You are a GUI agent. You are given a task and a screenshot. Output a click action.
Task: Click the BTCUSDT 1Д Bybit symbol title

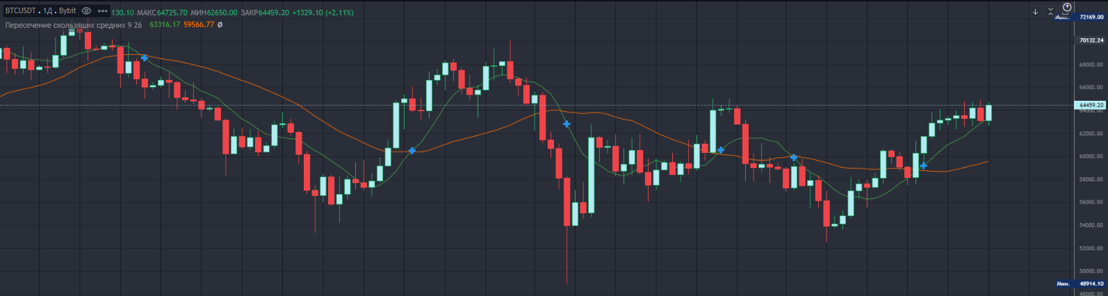[x=40, y=11]
